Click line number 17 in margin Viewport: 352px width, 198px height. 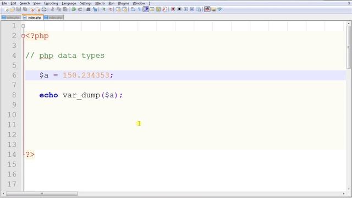click(12, 184)
